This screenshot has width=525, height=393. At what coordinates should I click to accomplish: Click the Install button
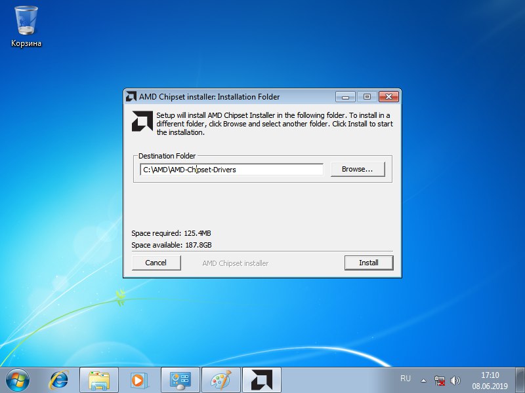pyautogui.click(x=369, y=263)
